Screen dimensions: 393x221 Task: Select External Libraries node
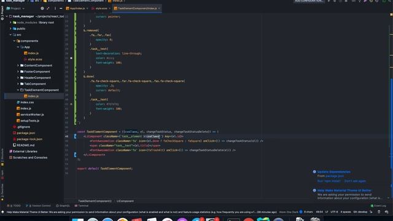[23, 152]
